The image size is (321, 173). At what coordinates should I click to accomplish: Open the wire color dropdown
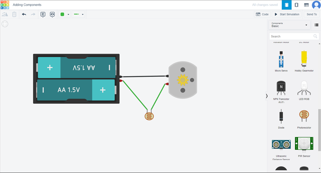point(65,14)
